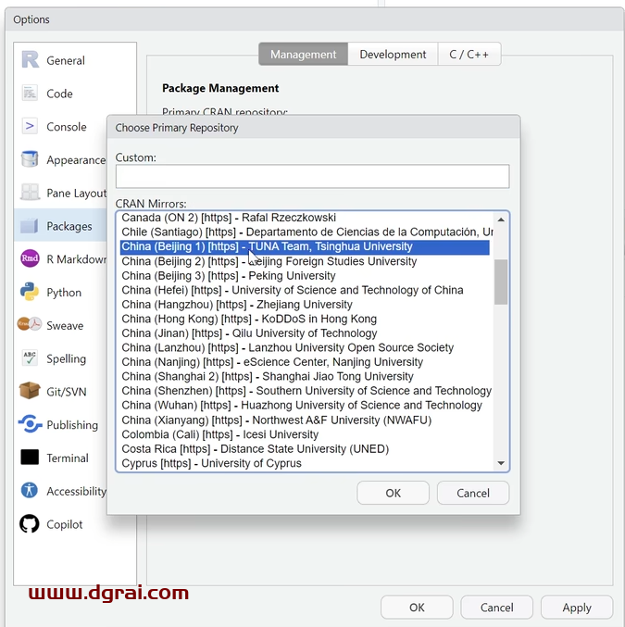The image size is (625, 627).
Task: Select China (Beijing 1) TUNA Team mirror
Action: [x=305, y=246]
